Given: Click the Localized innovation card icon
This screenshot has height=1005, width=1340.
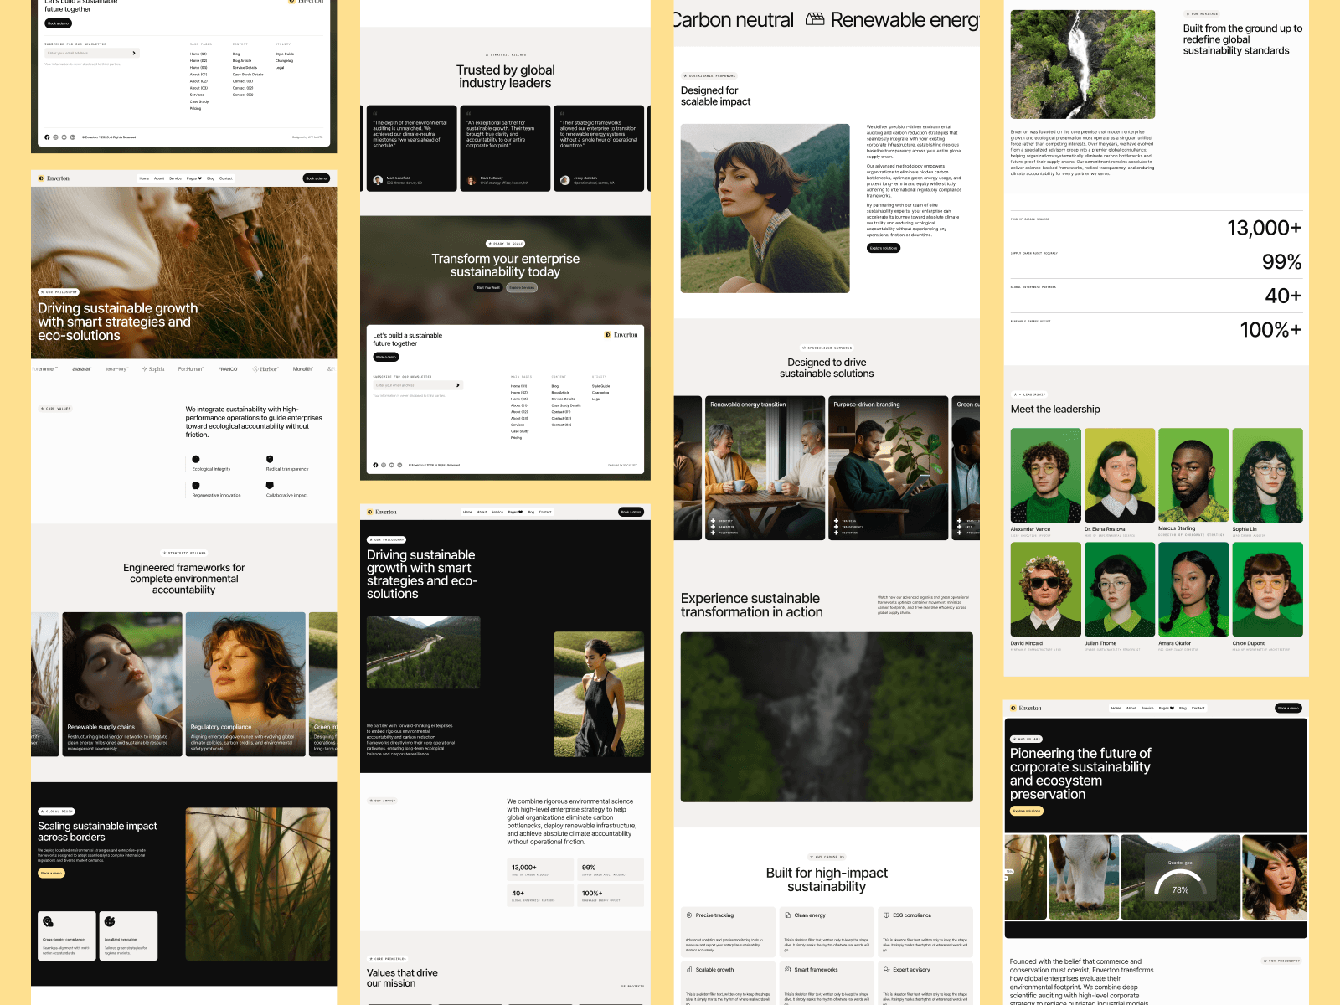Looking at the screenshot, I should tap(110, 922).
